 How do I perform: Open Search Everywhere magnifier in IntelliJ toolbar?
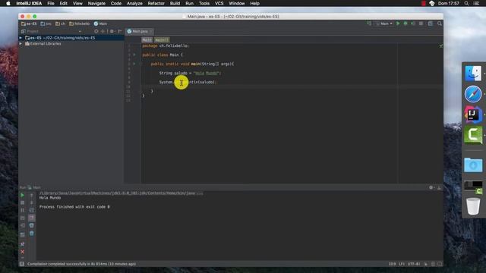440,24
